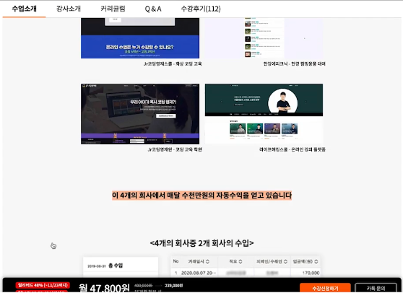The image size is (403, 298).
Task: Click the 얼리버드 48% red badge
Action: pos(43,285)
